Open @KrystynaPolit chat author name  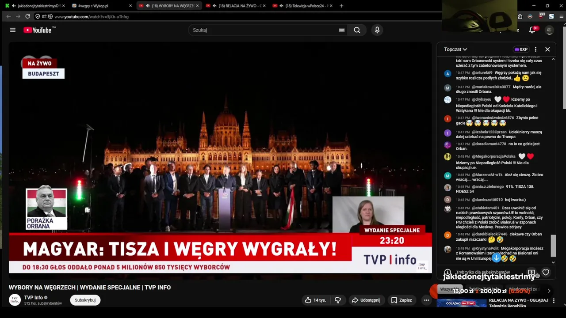click(485, 249)
